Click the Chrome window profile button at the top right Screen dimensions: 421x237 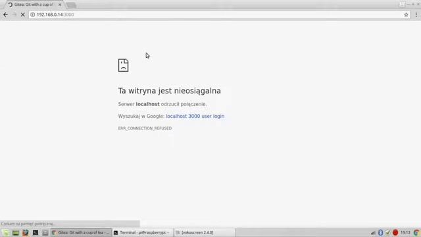[x=402, y=4]
